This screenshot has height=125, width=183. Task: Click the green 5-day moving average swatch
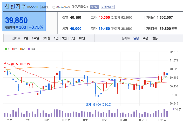pos(6,49)
